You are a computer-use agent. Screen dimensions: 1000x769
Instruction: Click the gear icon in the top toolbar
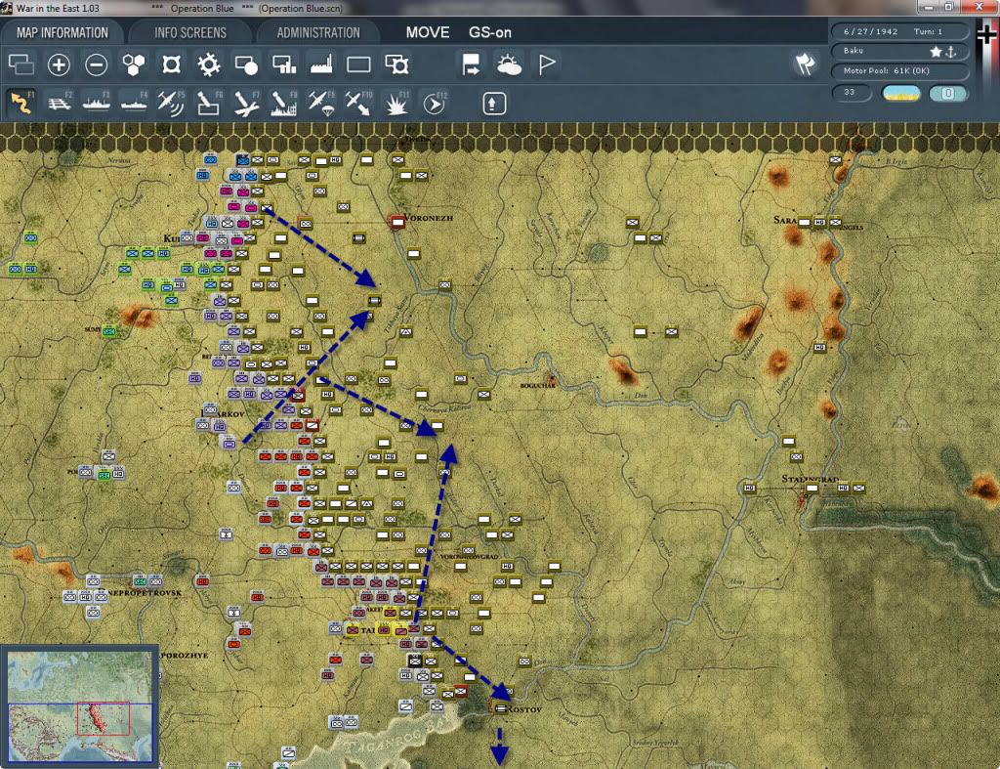[209, 64]
